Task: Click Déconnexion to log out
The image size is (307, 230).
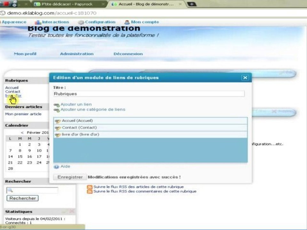Action: point(128,54)
